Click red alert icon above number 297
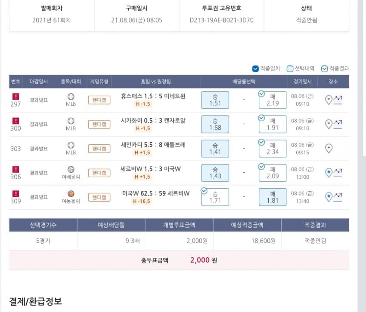 pyautogui.click(x=16, y=97)
